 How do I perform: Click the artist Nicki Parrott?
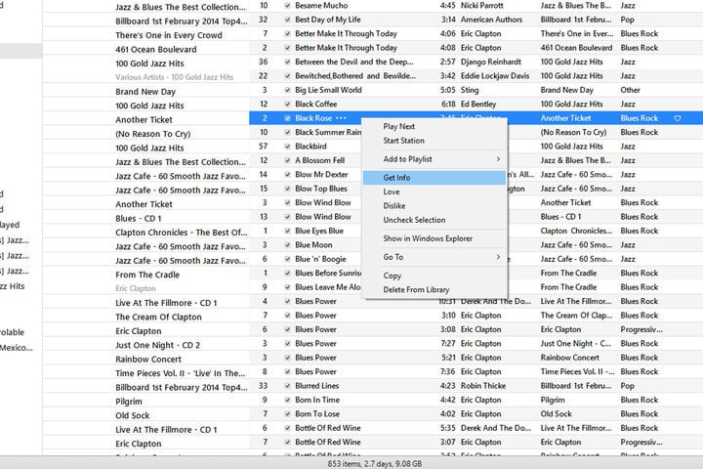[482, 6]
